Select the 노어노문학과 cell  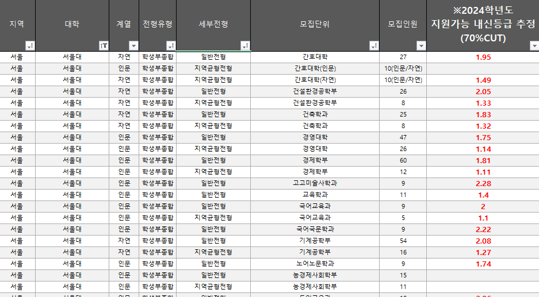click(x=315, y=264)
